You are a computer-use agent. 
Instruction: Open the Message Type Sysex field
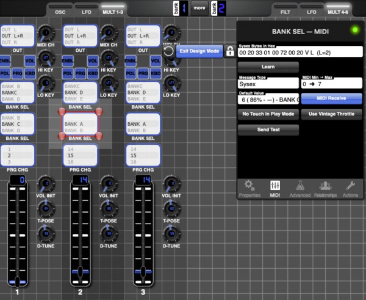tap(268, 84)
